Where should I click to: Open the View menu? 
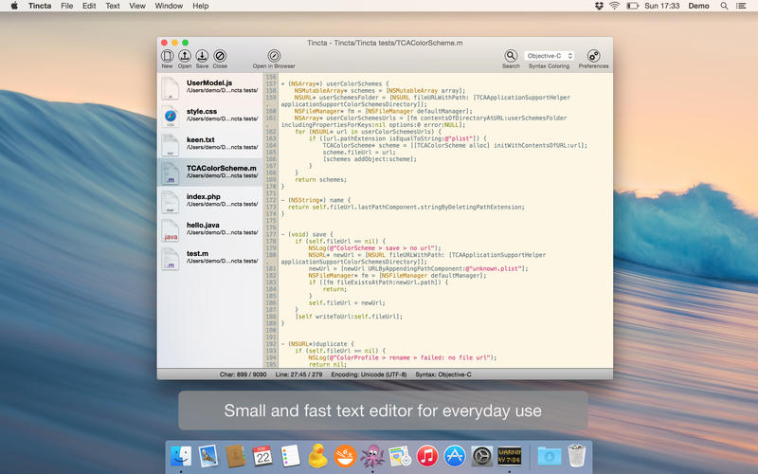[137, 6]
